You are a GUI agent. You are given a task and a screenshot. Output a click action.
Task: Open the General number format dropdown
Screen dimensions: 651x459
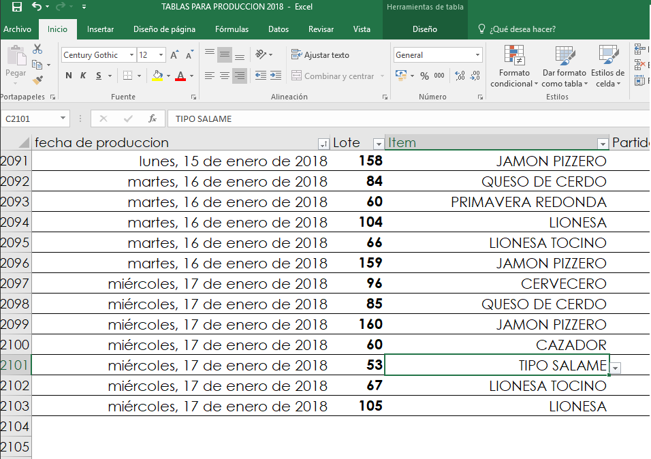(x=478, y=54)
